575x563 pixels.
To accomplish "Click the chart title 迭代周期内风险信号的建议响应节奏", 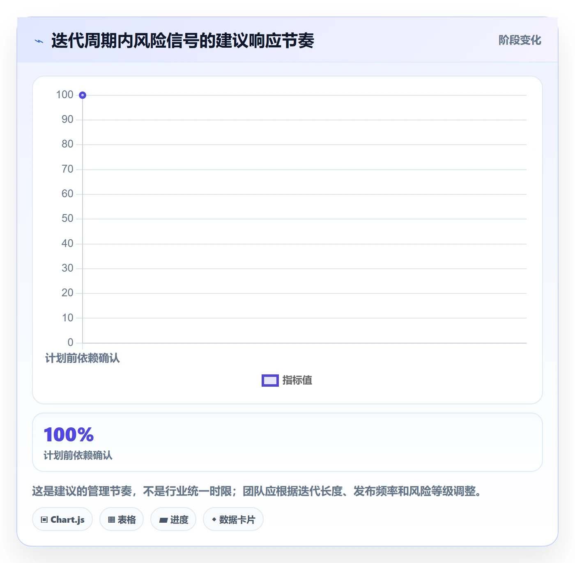I will (x=183, y=41).
